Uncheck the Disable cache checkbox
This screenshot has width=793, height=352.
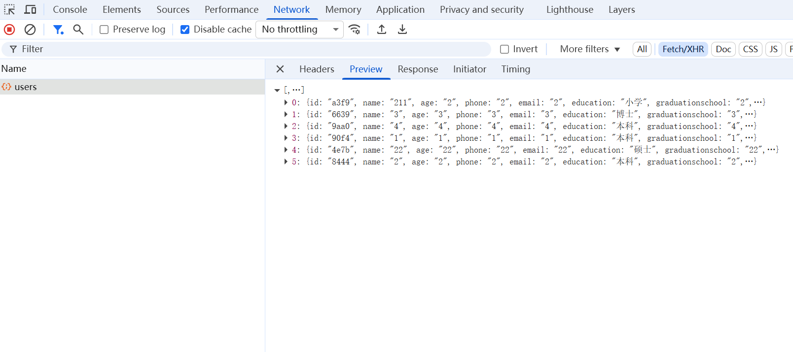pos(185,30)
